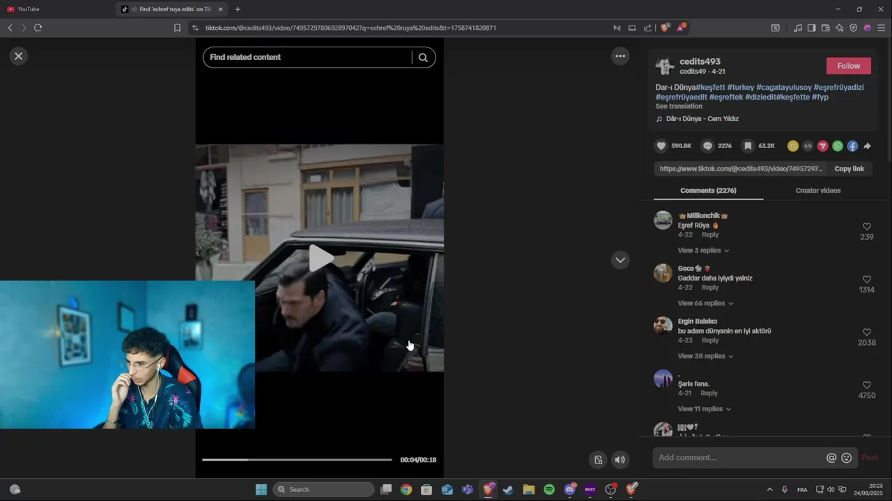This screenshot has height=501, width=892.
Task: Open a new browser tab
Action: [x=238, y=9]
